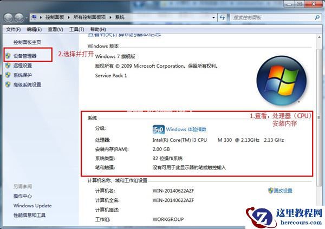Click the 计算机描述 label
The height and width of the screenshot is (229, 325).
pyautogui.click(x=107, y=210)
